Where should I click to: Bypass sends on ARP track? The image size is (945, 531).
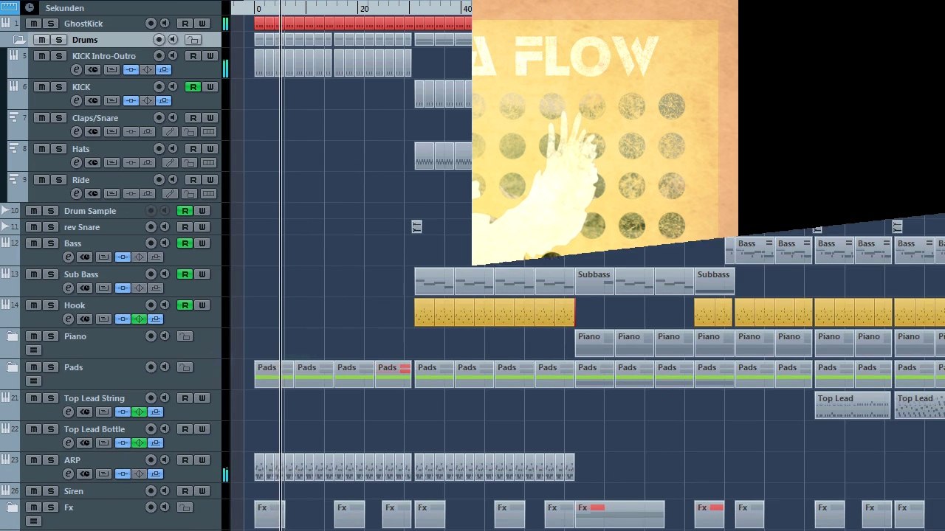coord(155,474)
